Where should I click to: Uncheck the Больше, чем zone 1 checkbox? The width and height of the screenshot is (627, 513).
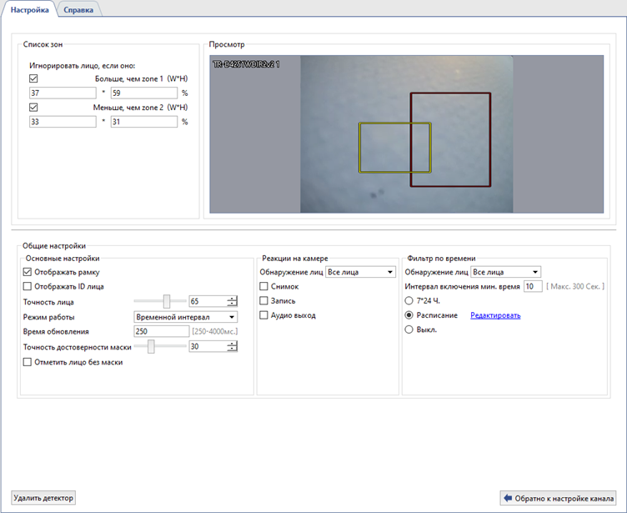[x=34, y=79]
